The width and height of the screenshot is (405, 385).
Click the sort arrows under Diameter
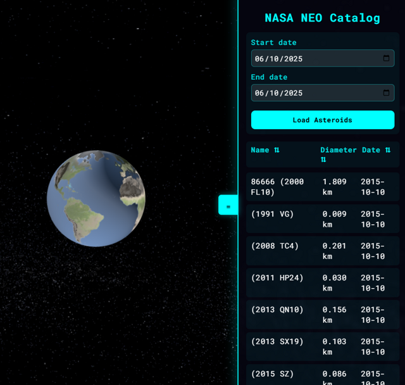point(323,160)
